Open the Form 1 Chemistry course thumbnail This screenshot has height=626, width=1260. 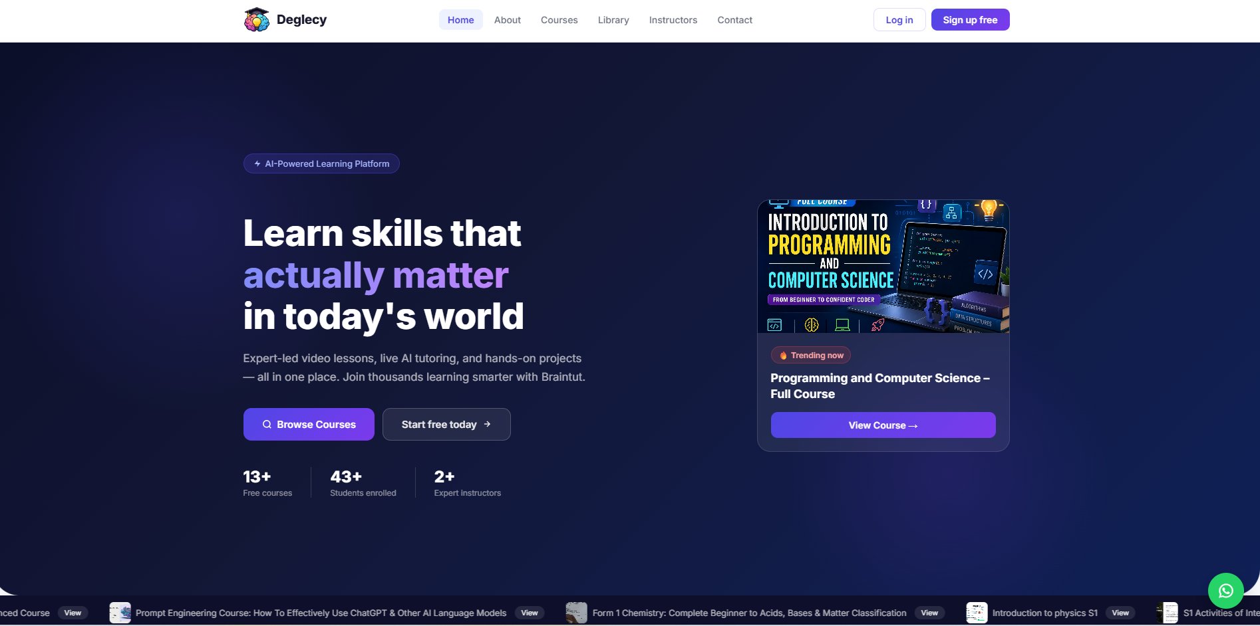tap(577, 613)
